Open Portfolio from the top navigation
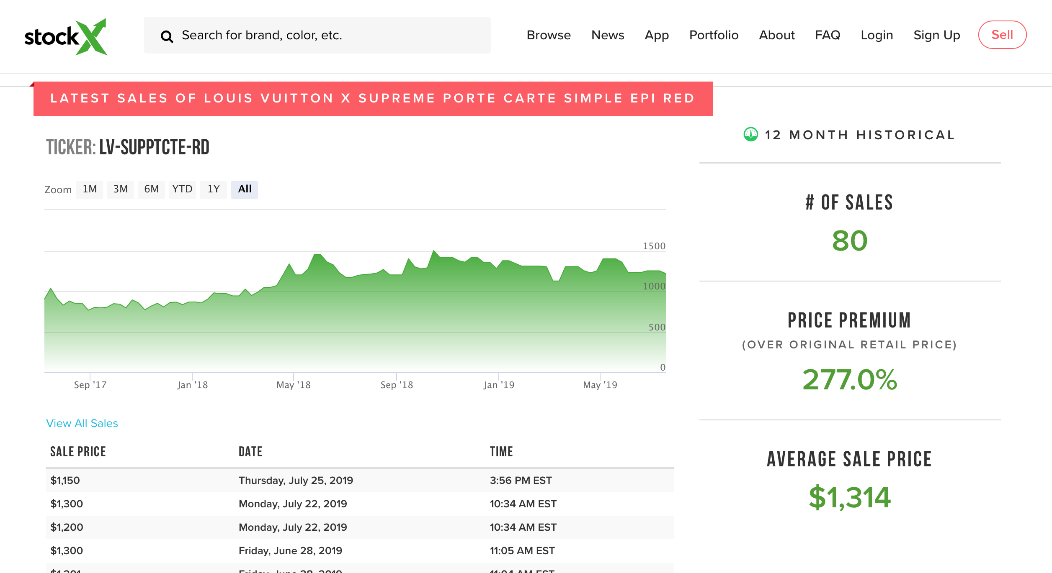This screenshot has width=1052, height=573. [x=714, y=35]
